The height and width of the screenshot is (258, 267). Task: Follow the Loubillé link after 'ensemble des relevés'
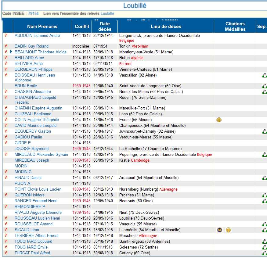tap(107, 14)
